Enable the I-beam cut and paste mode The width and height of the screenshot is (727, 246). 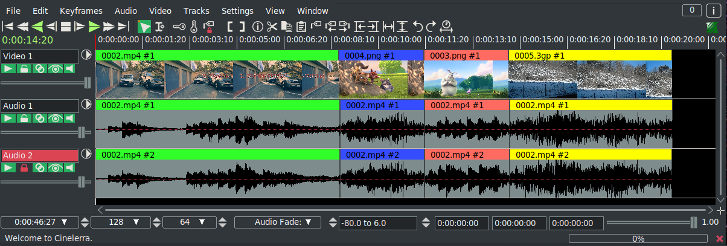click(x=159, y=27)
